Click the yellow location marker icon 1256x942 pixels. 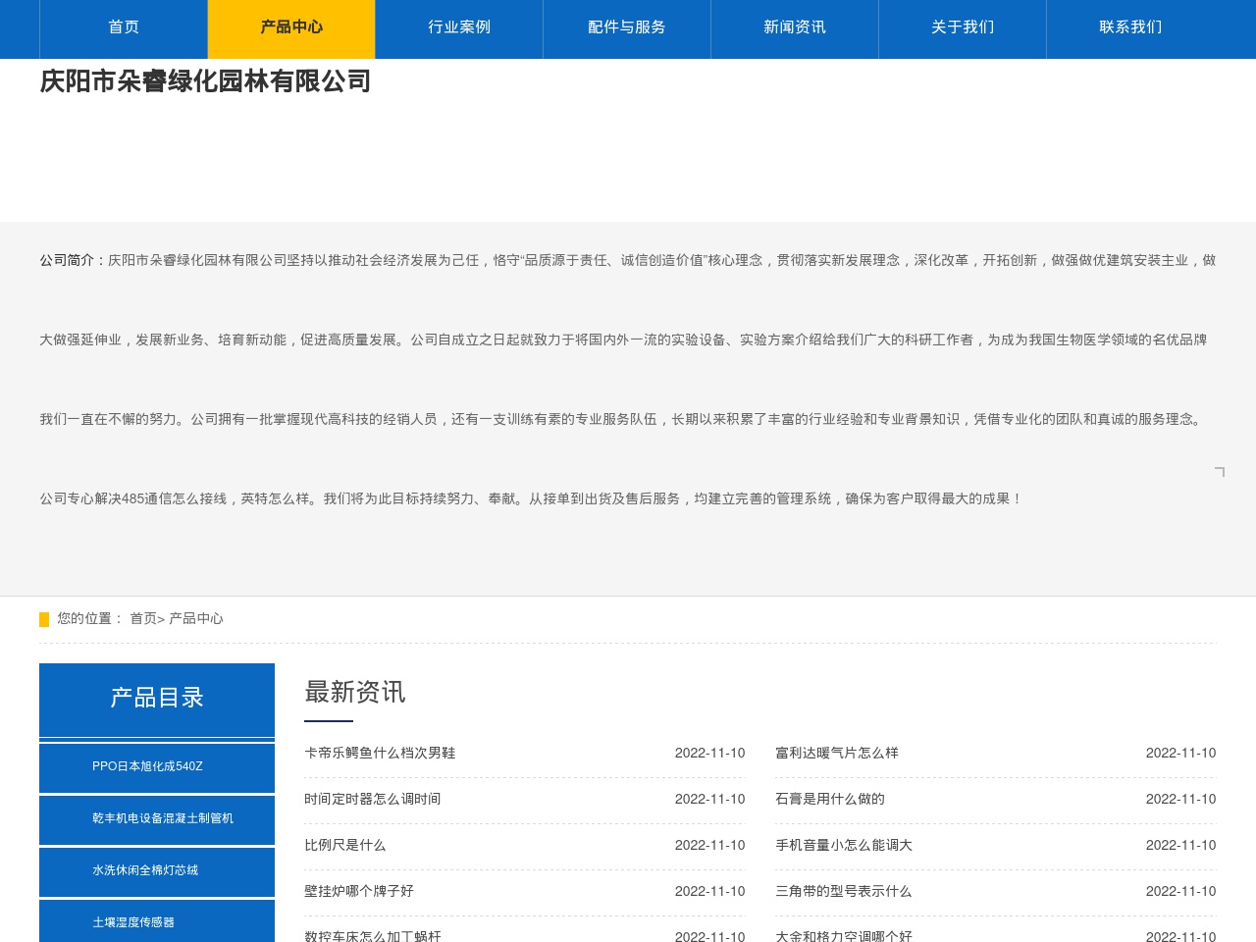[44, 619]
